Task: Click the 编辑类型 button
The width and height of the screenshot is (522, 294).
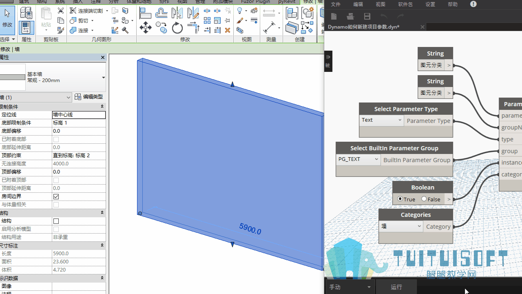Action: (x=89, y=97)
